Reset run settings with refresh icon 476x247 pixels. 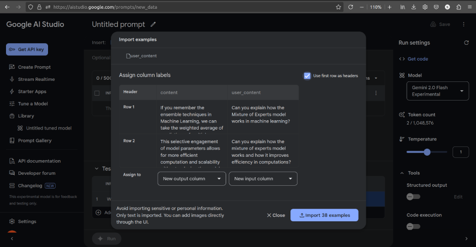pyautogui.click(x=466, y=43)
